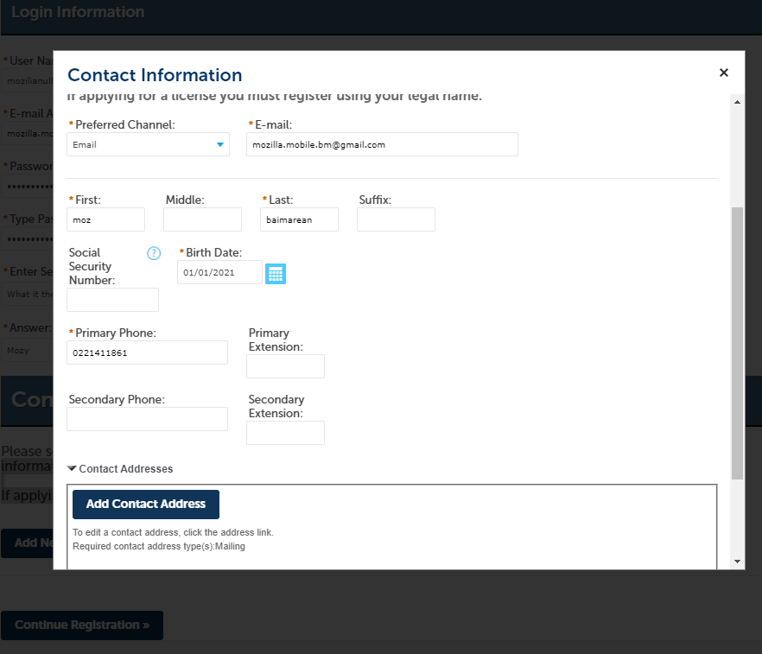Select the Middle name field
Image resolution: width=762 pixels, height=654 pixels.
coord(202,219)
